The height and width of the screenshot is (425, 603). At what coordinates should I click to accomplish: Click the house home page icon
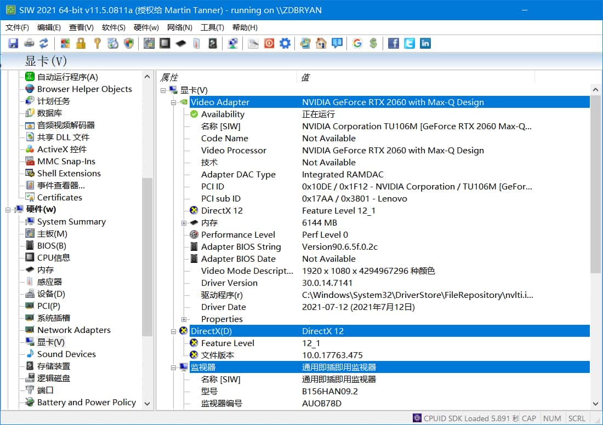pos(321,43)
